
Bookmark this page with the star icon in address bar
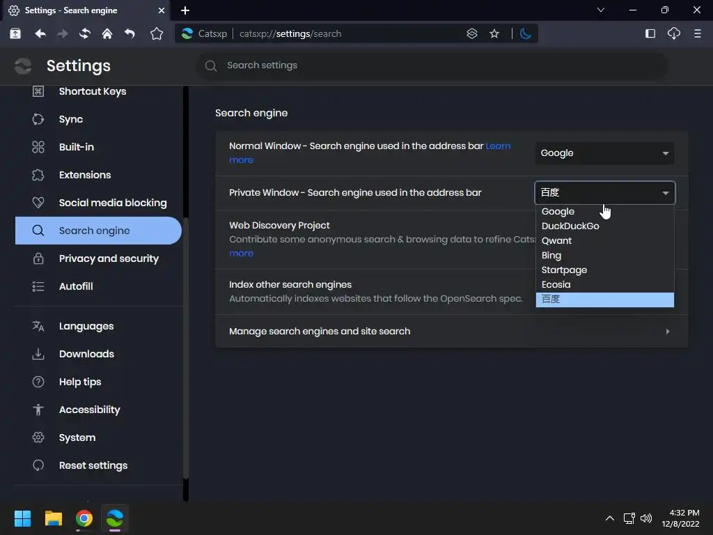coord(494,33)
